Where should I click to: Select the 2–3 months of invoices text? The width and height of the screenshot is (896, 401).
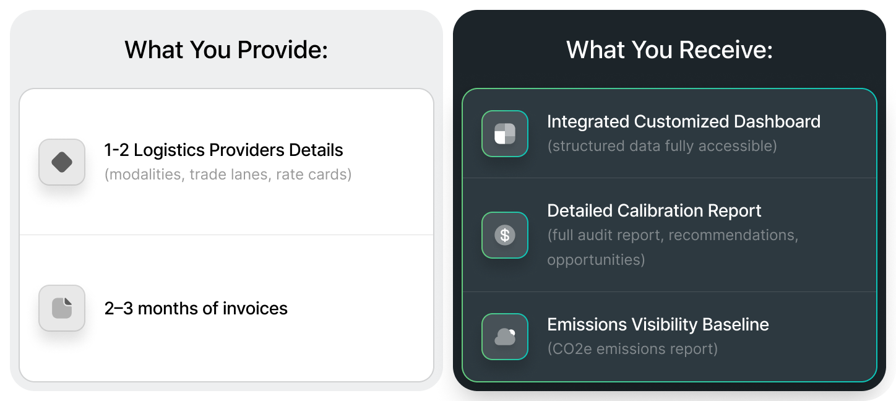coord(196,308)
